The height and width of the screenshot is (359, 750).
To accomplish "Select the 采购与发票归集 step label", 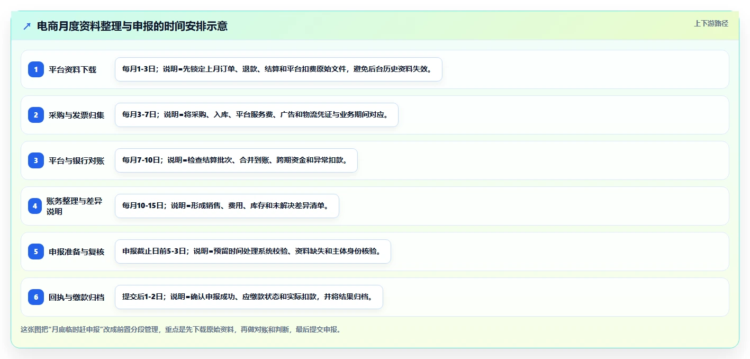I will (77, 115).
